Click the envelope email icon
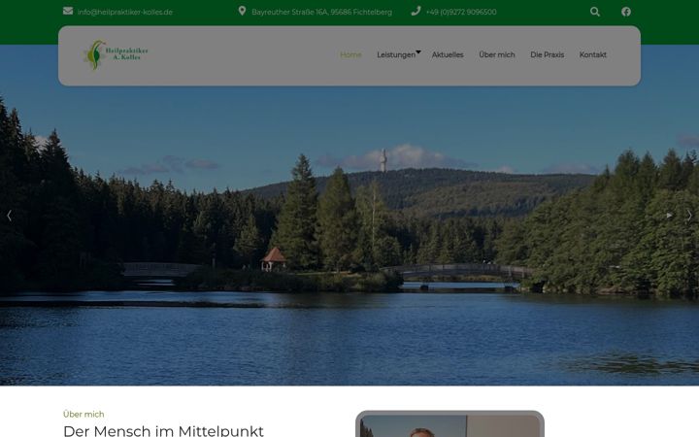This screenshot has height=437, width=699. [x=68, y=11]
